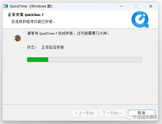Click the unfilled gray part of progress bar
This screenshot has width=162, height=124.
point(95,60)
